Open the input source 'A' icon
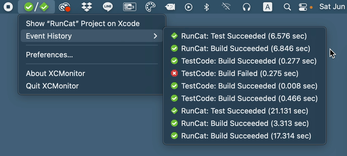This screenshot has width=347, height=156. [x=267, y=7]
